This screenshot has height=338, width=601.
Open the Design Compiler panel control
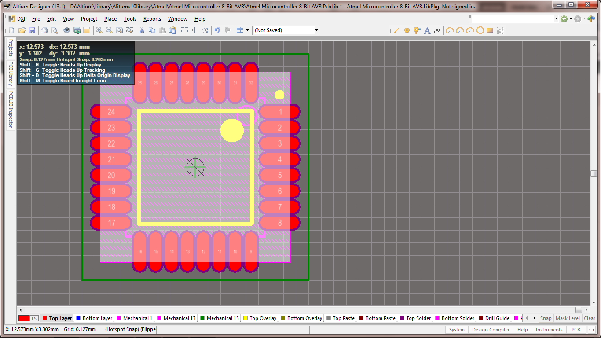pyautogui.click(x=491, y=329)
